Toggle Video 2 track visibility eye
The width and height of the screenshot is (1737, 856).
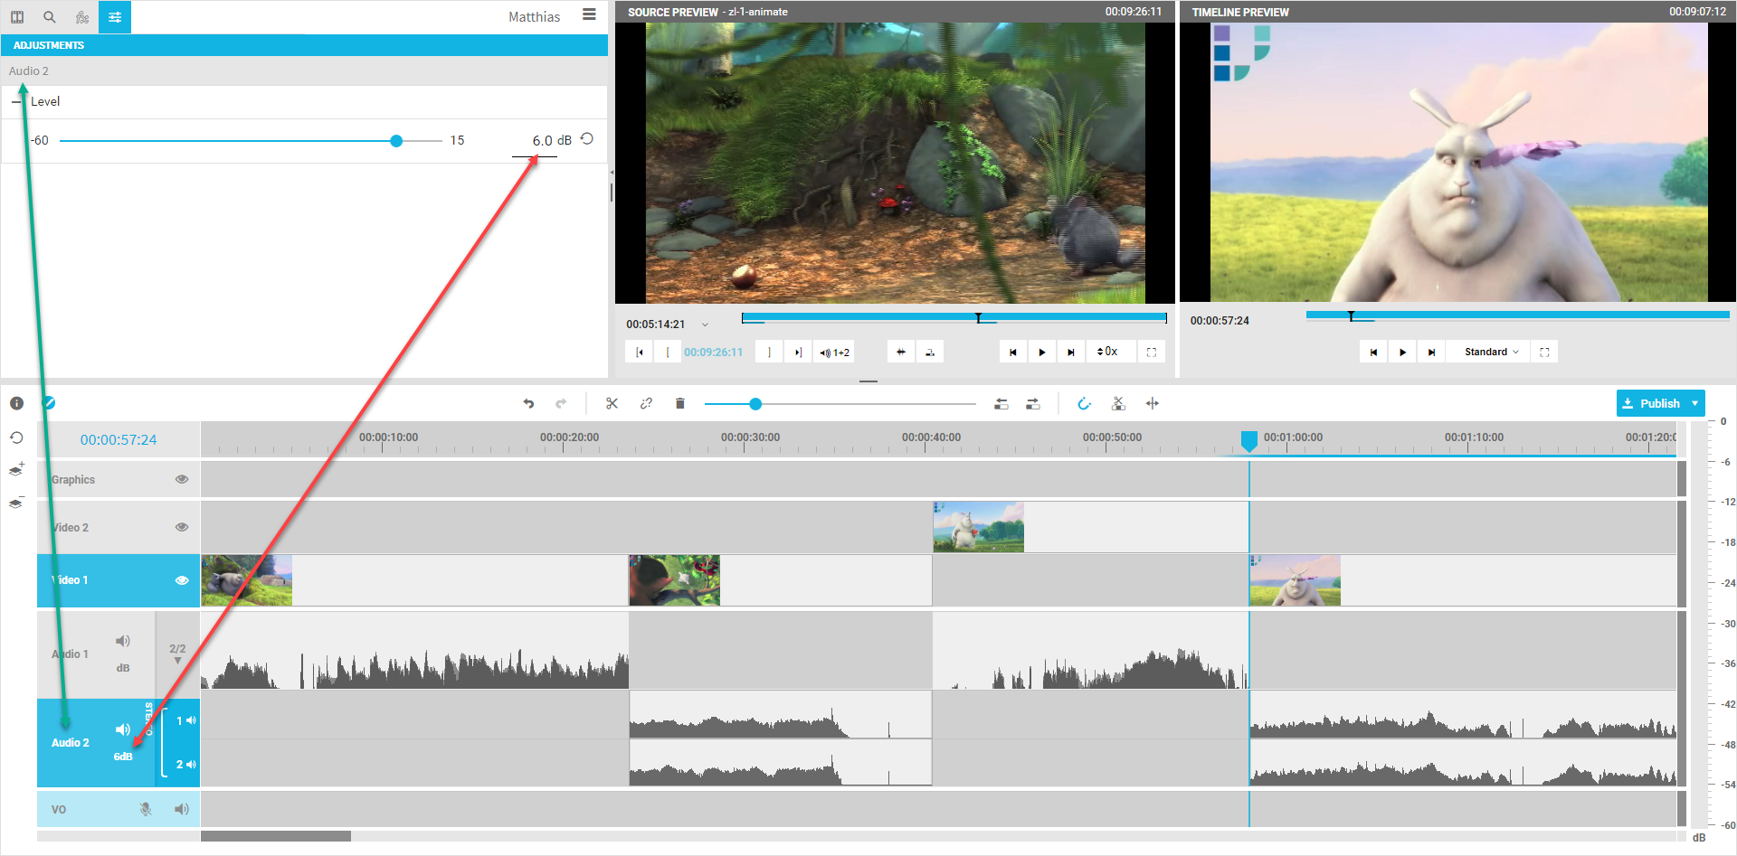182,527
